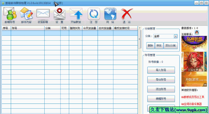Sort by the 今天发送量 column header

coord(90,28)
